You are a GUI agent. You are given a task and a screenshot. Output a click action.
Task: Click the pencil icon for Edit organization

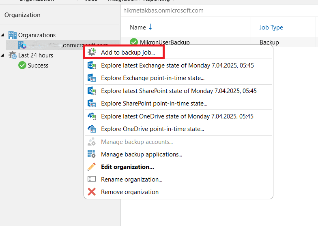[92, 167]
